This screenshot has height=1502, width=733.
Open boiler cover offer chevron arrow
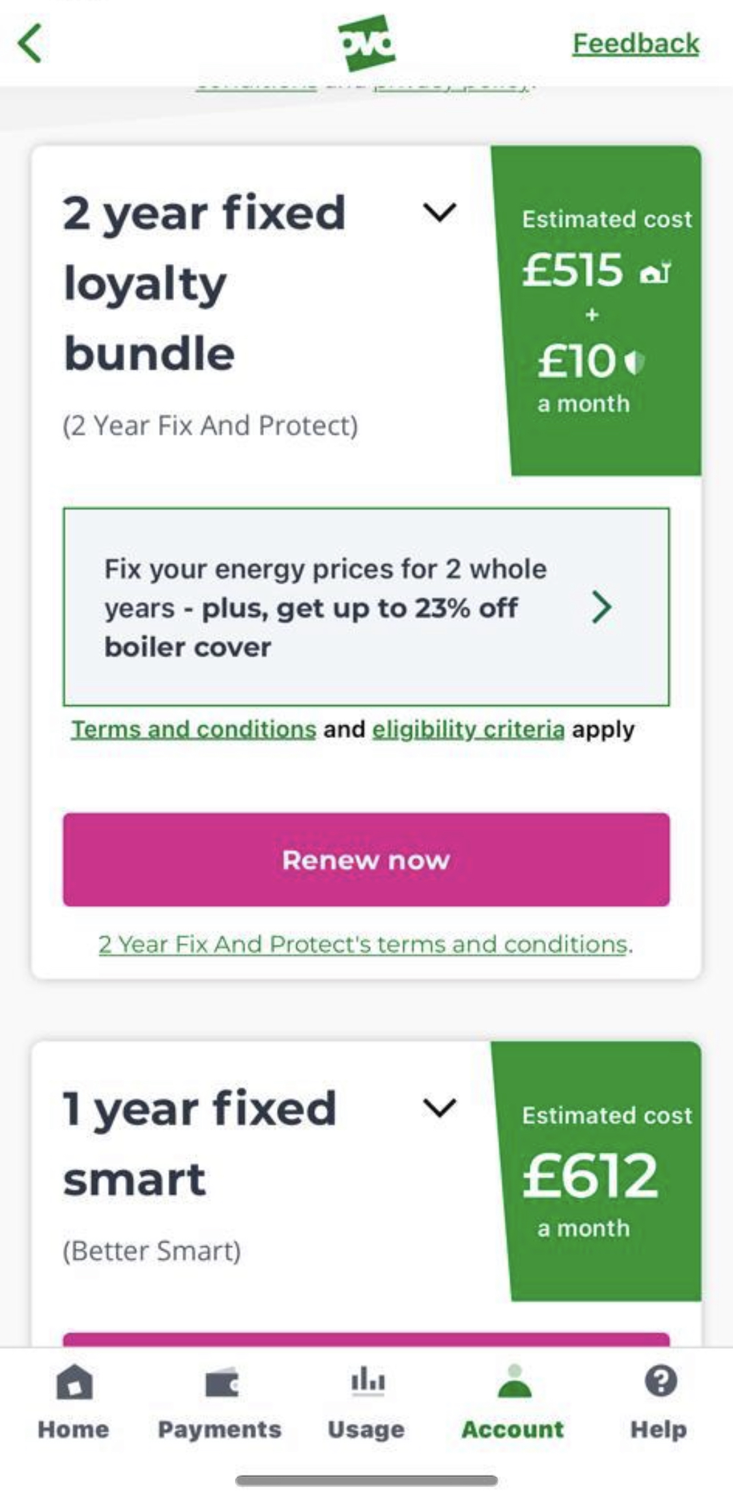coord(601,607)
